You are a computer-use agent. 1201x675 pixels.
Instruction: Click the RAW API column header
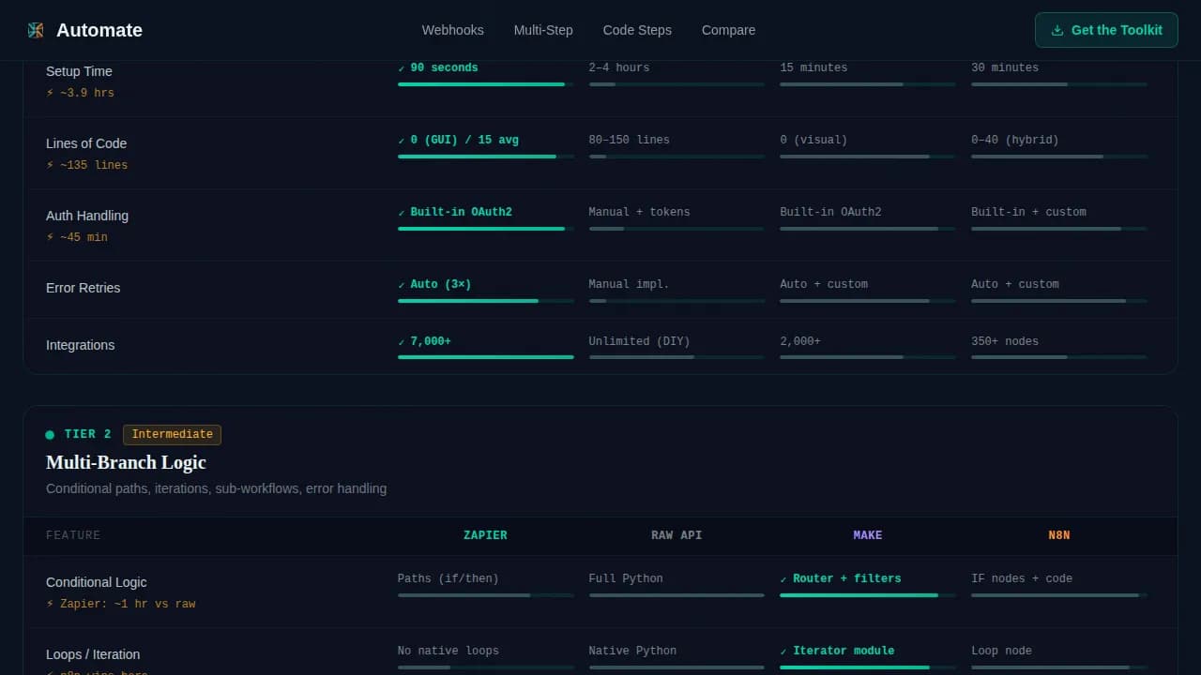coord(677,535)
